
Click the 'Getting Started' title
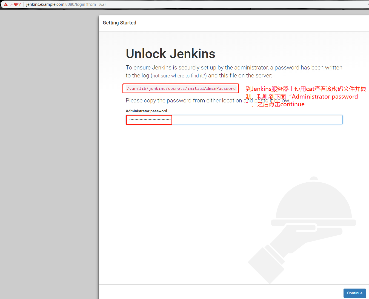(119, 23)
